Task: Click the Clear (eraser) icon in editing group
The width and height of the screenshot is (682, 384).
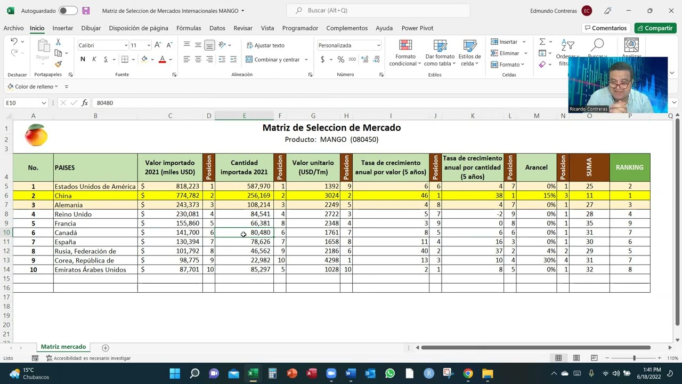Action: (542, 64)
